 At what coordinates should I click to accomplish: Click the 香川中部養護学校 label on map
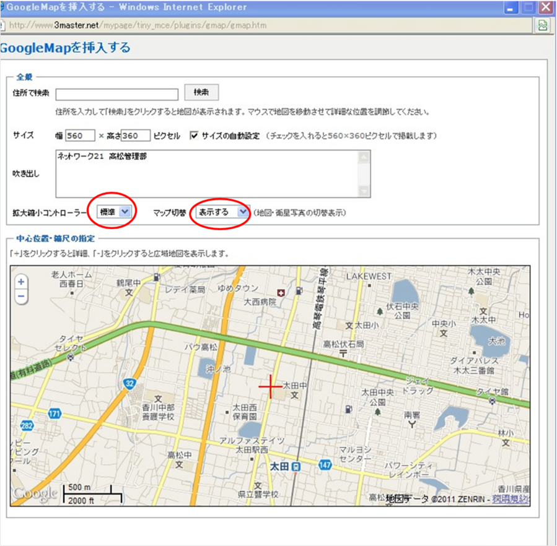pos(159,412)
